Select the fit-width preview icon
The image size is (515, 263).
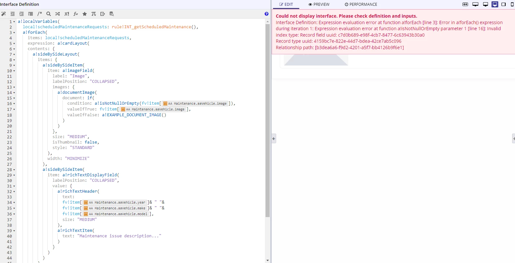coord(465,4)
